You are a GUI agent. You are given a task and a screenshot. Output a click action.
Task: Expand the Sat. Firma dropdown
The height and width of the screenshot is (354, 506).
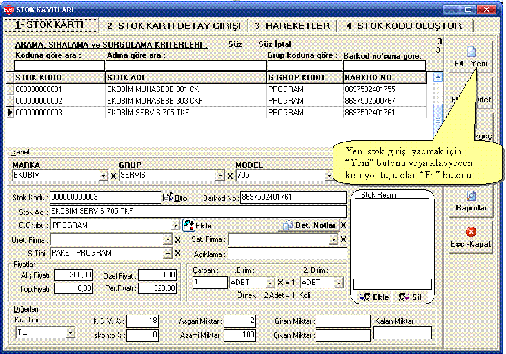pyautogui.click(x=333, y=239)
